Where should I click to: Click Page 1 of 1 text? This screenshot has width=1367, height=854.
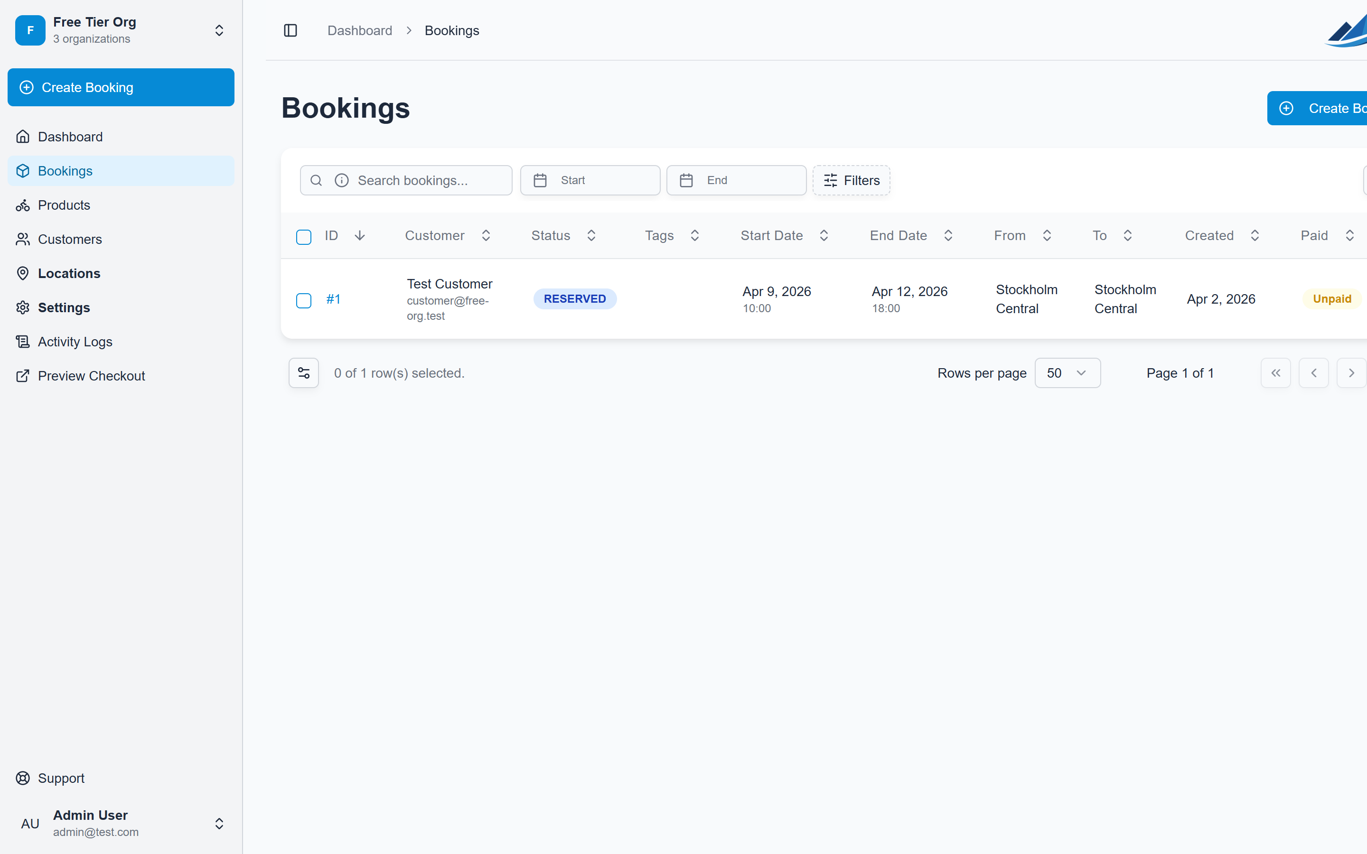click(1180, 373)
